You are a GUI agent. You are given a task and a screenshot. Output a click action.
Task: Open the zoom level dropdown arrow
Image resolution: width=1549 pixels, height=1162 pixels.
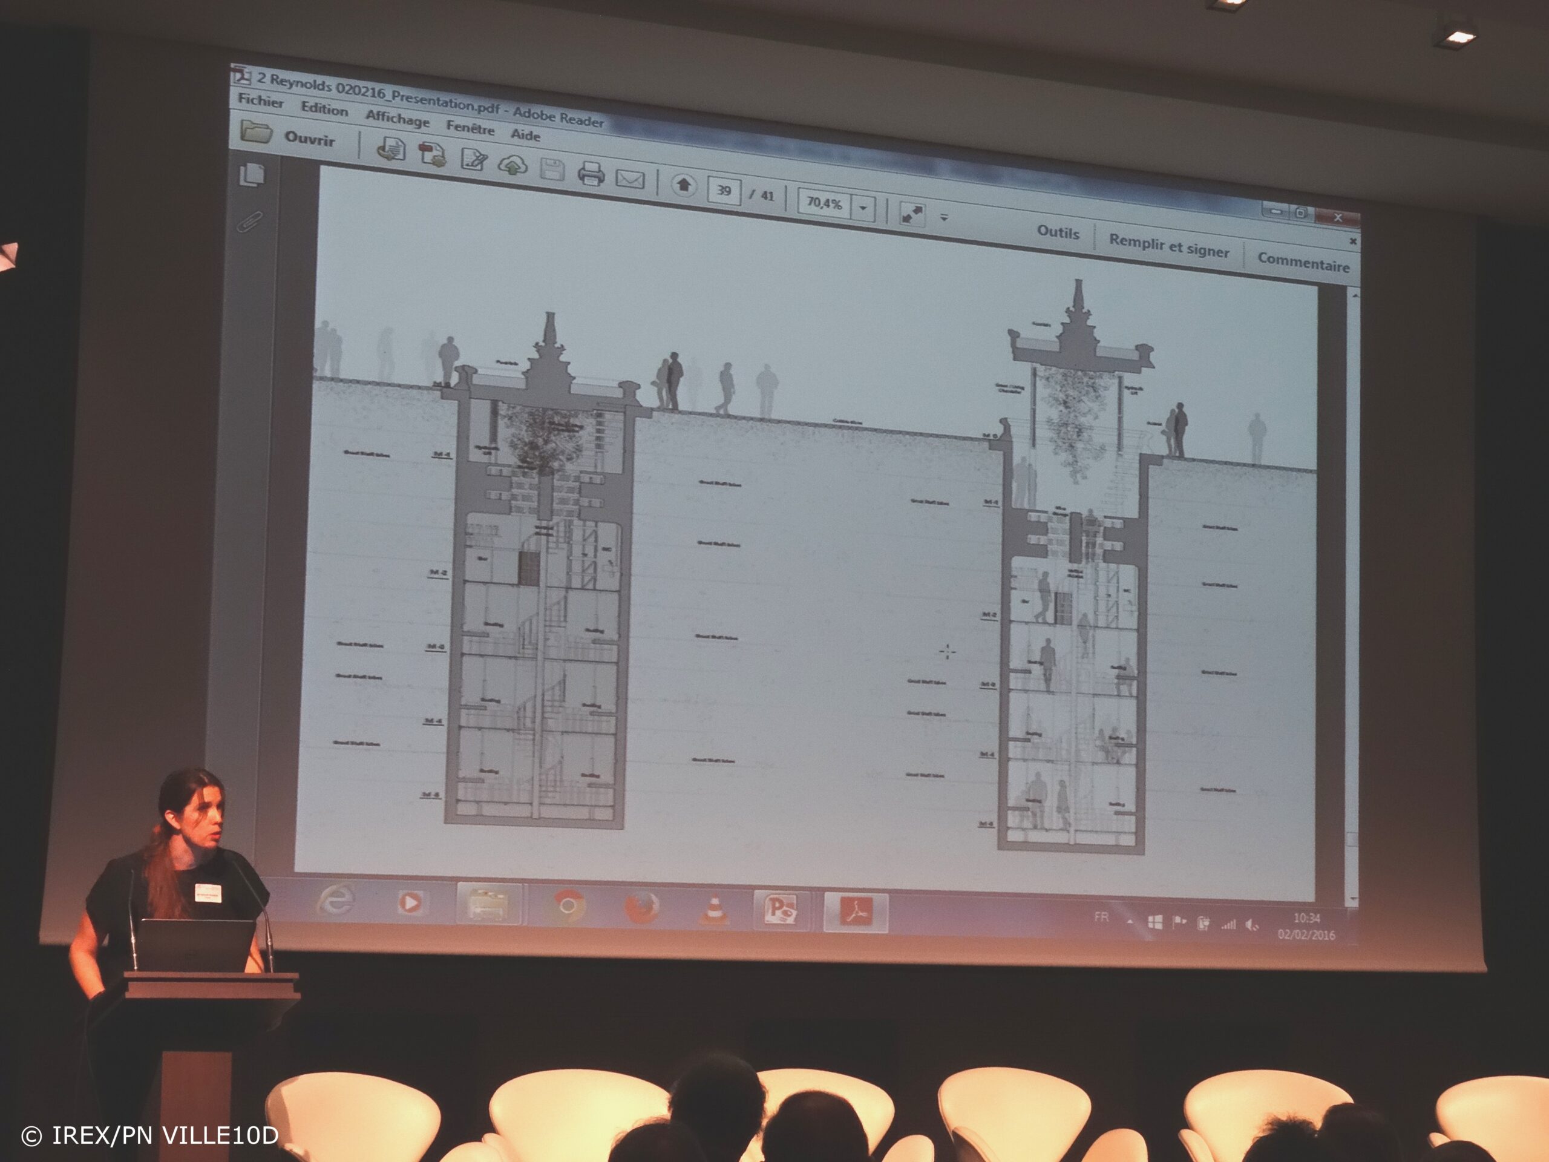coord(863,208)
